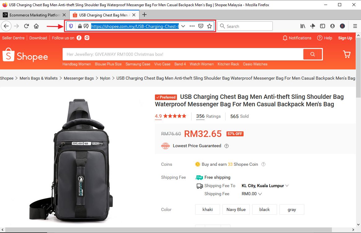Open Seller Centre link
The height and width of the screenshot is (233, 361).
13,38
